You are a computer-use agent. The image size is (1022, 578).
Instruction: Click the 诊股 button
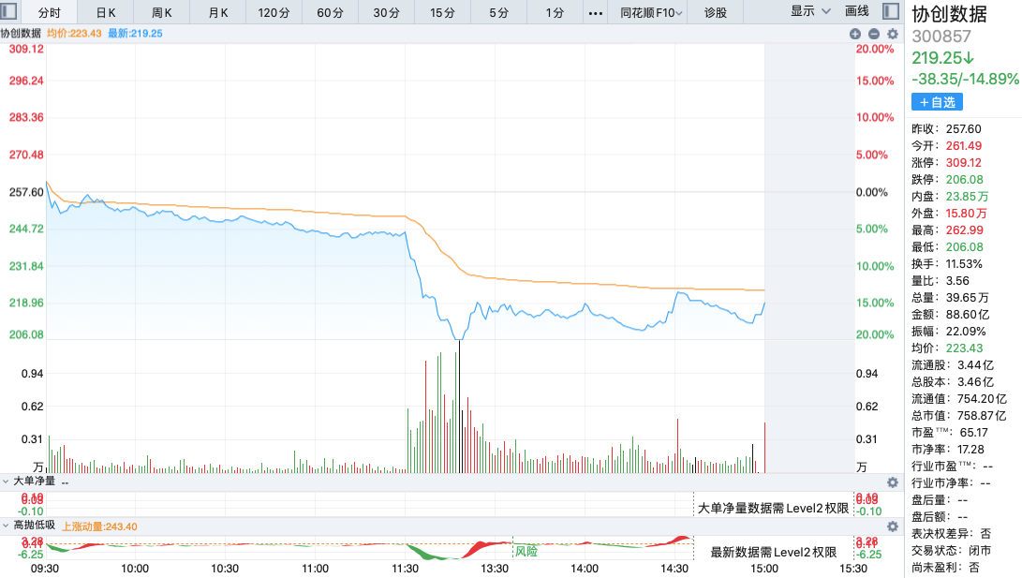pos(715,12)
